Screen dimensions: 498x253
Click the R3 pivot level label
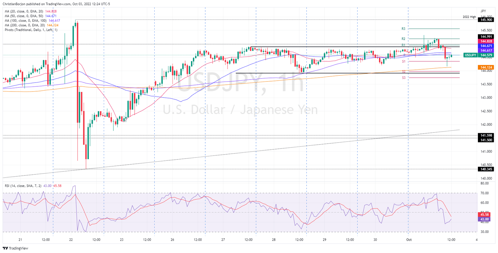coord(403,29)
